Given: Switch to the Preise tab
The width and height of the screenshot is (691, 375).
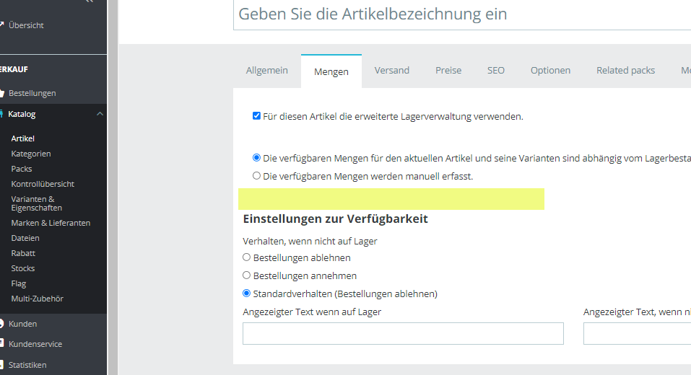Looking at the screenshot, I should tap(448, 71).
